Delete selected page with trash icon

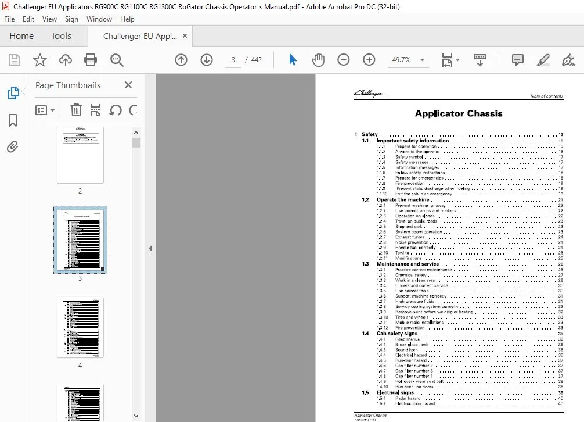[76, 110]
